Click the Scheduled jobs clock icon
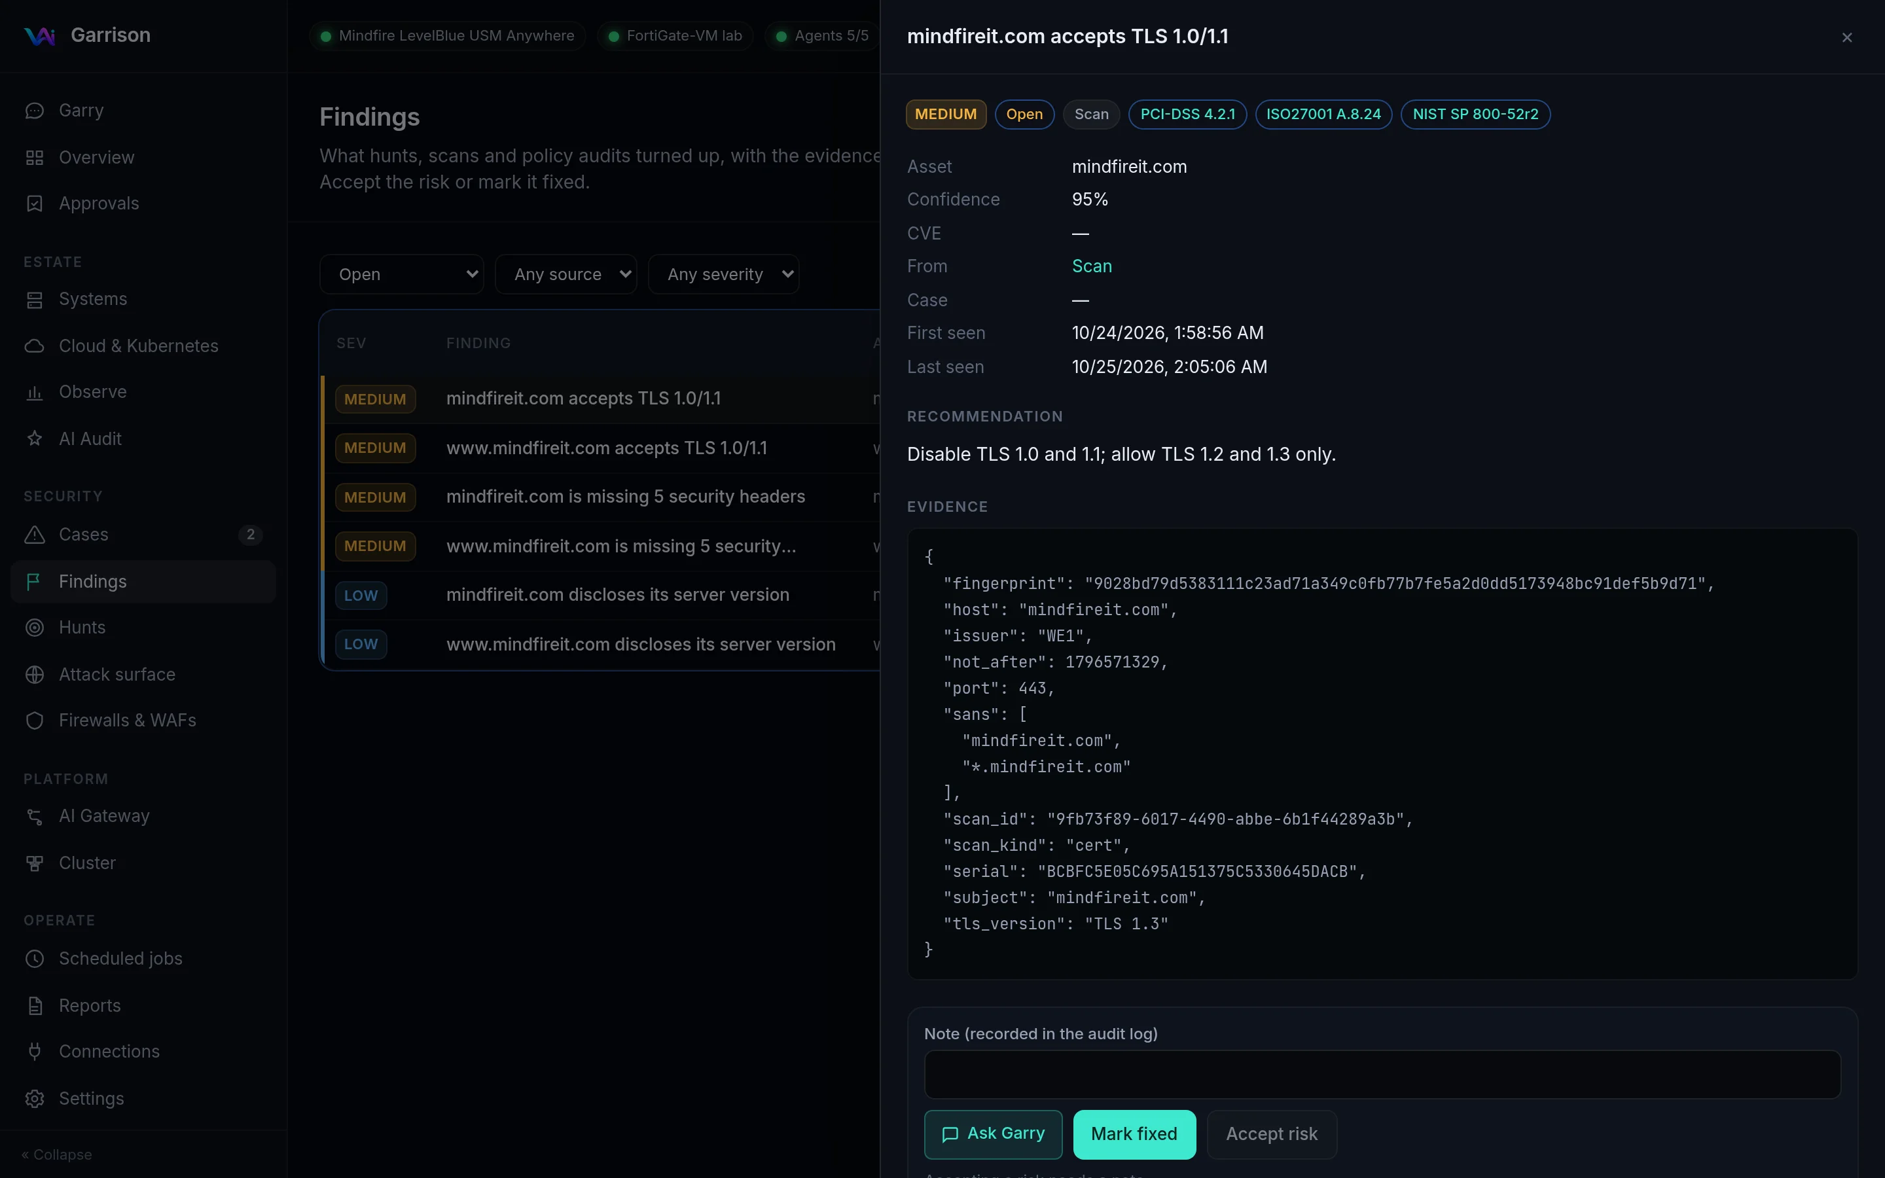Image resolution: width=1885 pixels, height=1178 pixels. tap(34, 958)
